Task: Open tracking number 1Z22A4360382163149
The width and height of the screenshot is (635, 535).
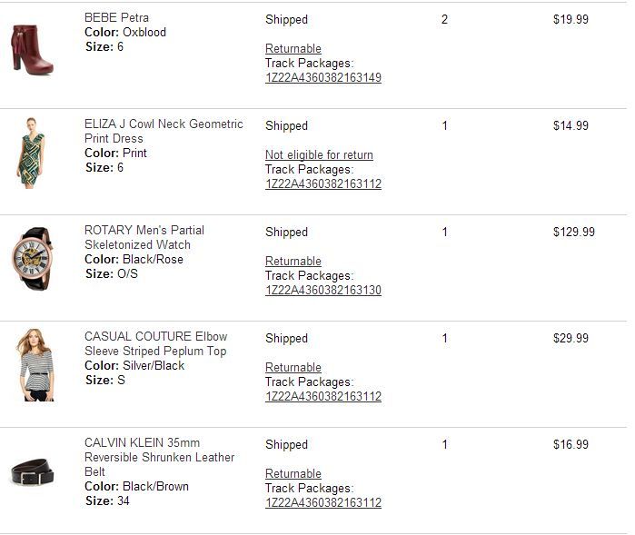Action: click(322, 78)
